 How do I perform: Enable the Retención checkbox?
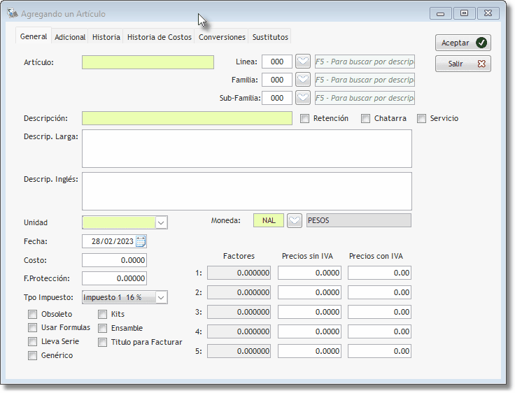(305, 118)
